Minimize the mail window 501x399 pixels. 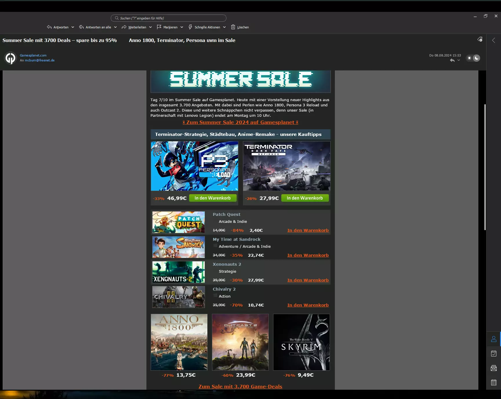click(x=475, y=16)
